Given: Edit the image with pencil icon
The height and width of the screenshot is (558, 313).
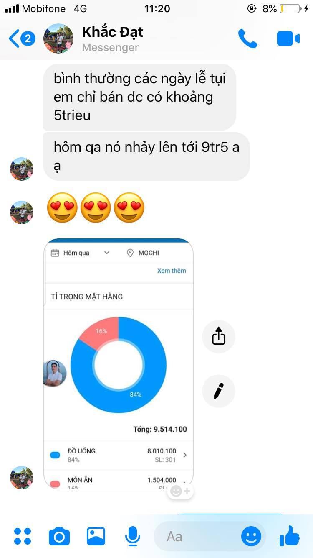Looking at the screenshot, I should click(x=219, y=391).
